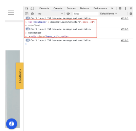Select the heroBanner console input line
Viewport: 136px width, 131px height.
tap(35, 33)
